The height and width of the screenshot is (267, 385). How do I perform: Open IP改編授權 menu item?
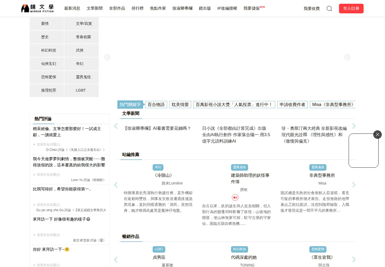227,8
